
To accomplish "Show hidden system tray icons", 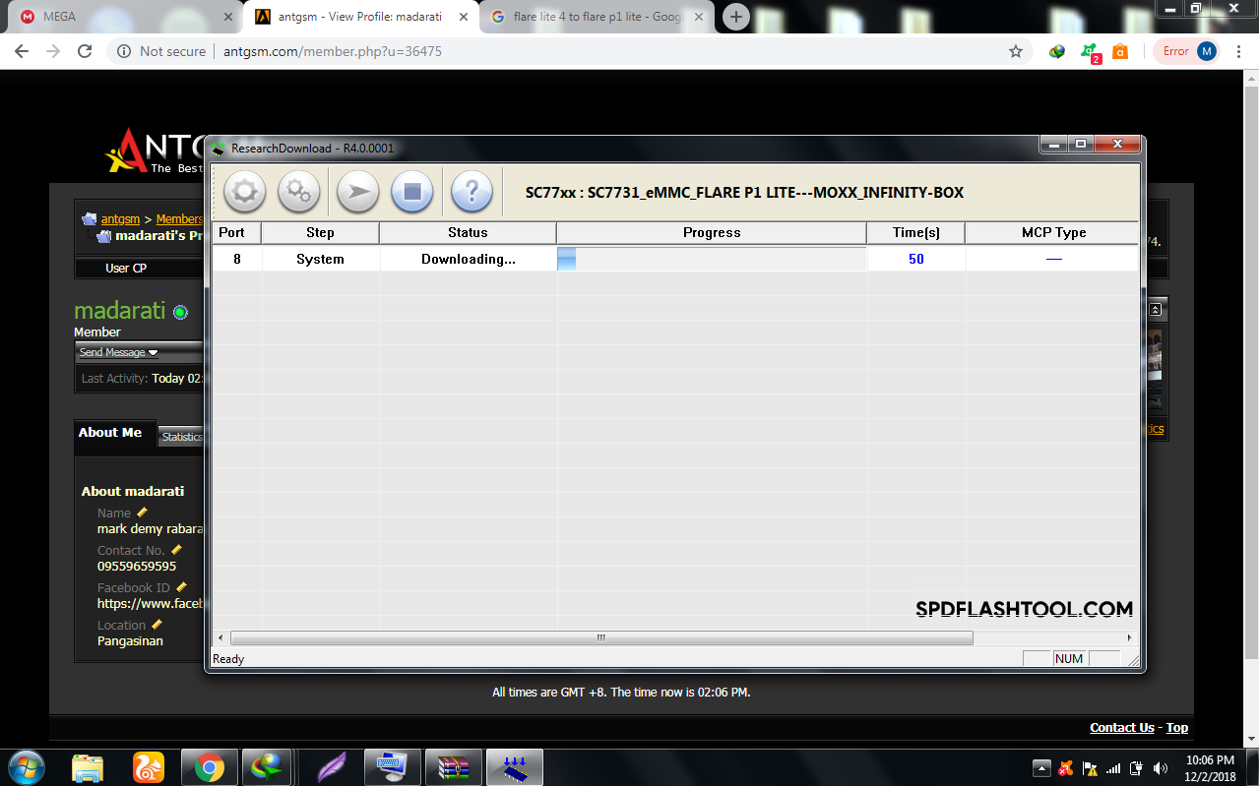I will coord(1041,767).
